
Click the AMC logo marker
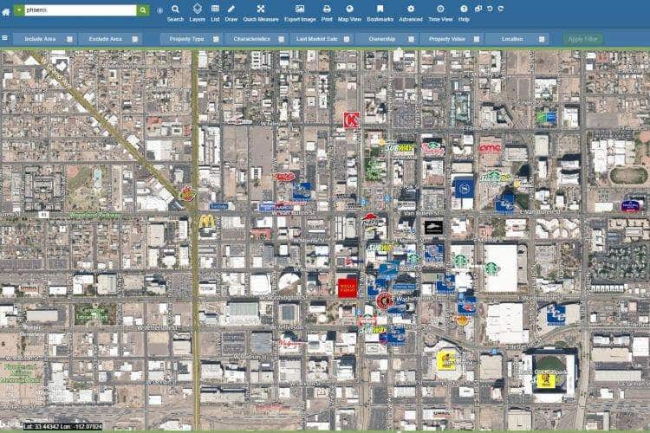[490, 148]
